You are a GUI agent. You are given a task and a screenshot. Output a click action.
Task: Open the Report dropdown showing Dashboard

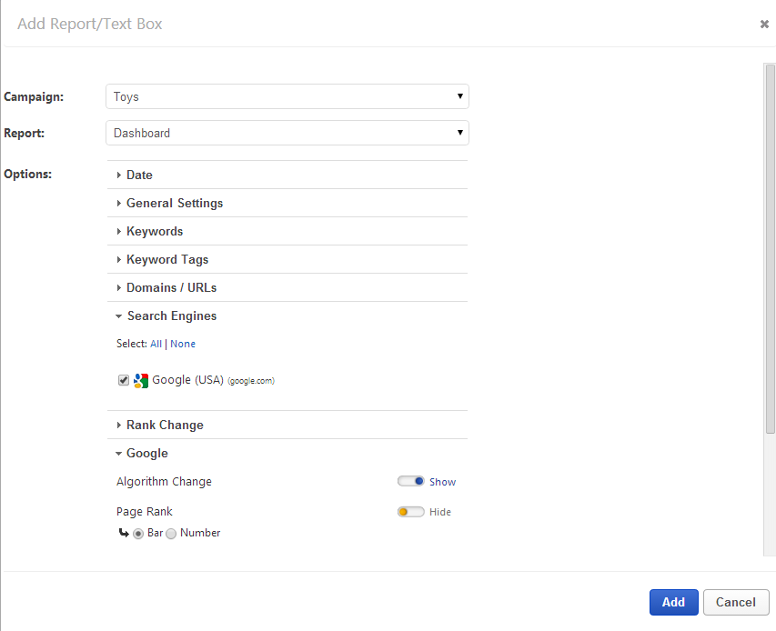(287, 133)
